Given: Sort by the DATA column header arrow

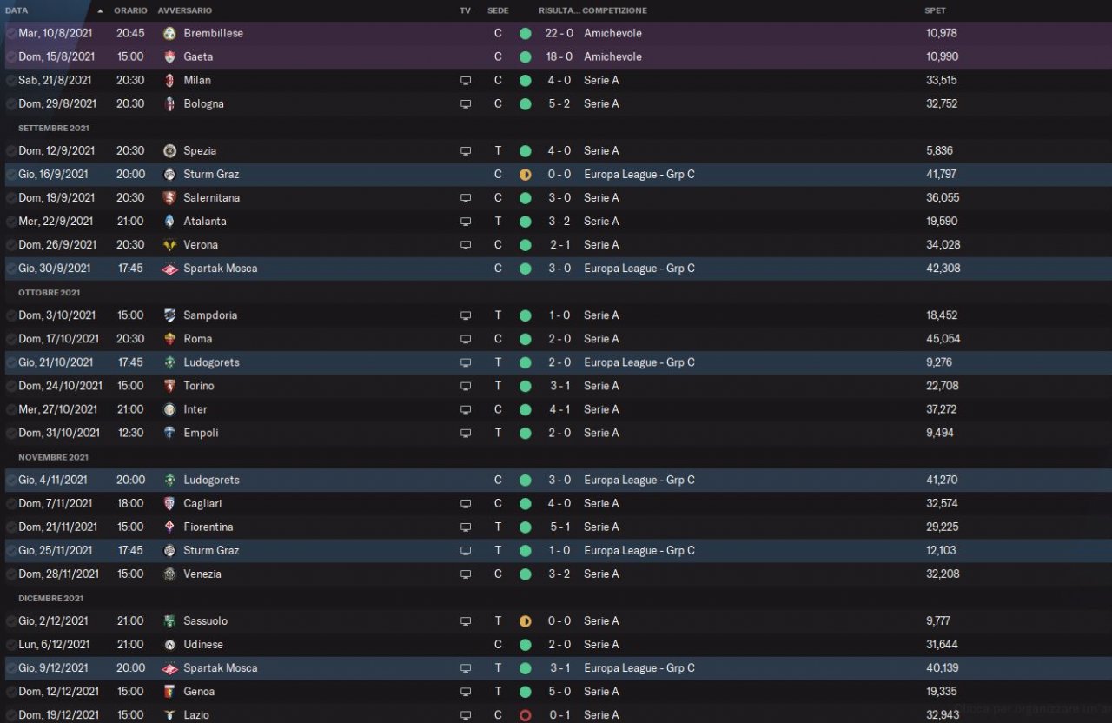Looking at the screenshot, I should pos(100,11).
